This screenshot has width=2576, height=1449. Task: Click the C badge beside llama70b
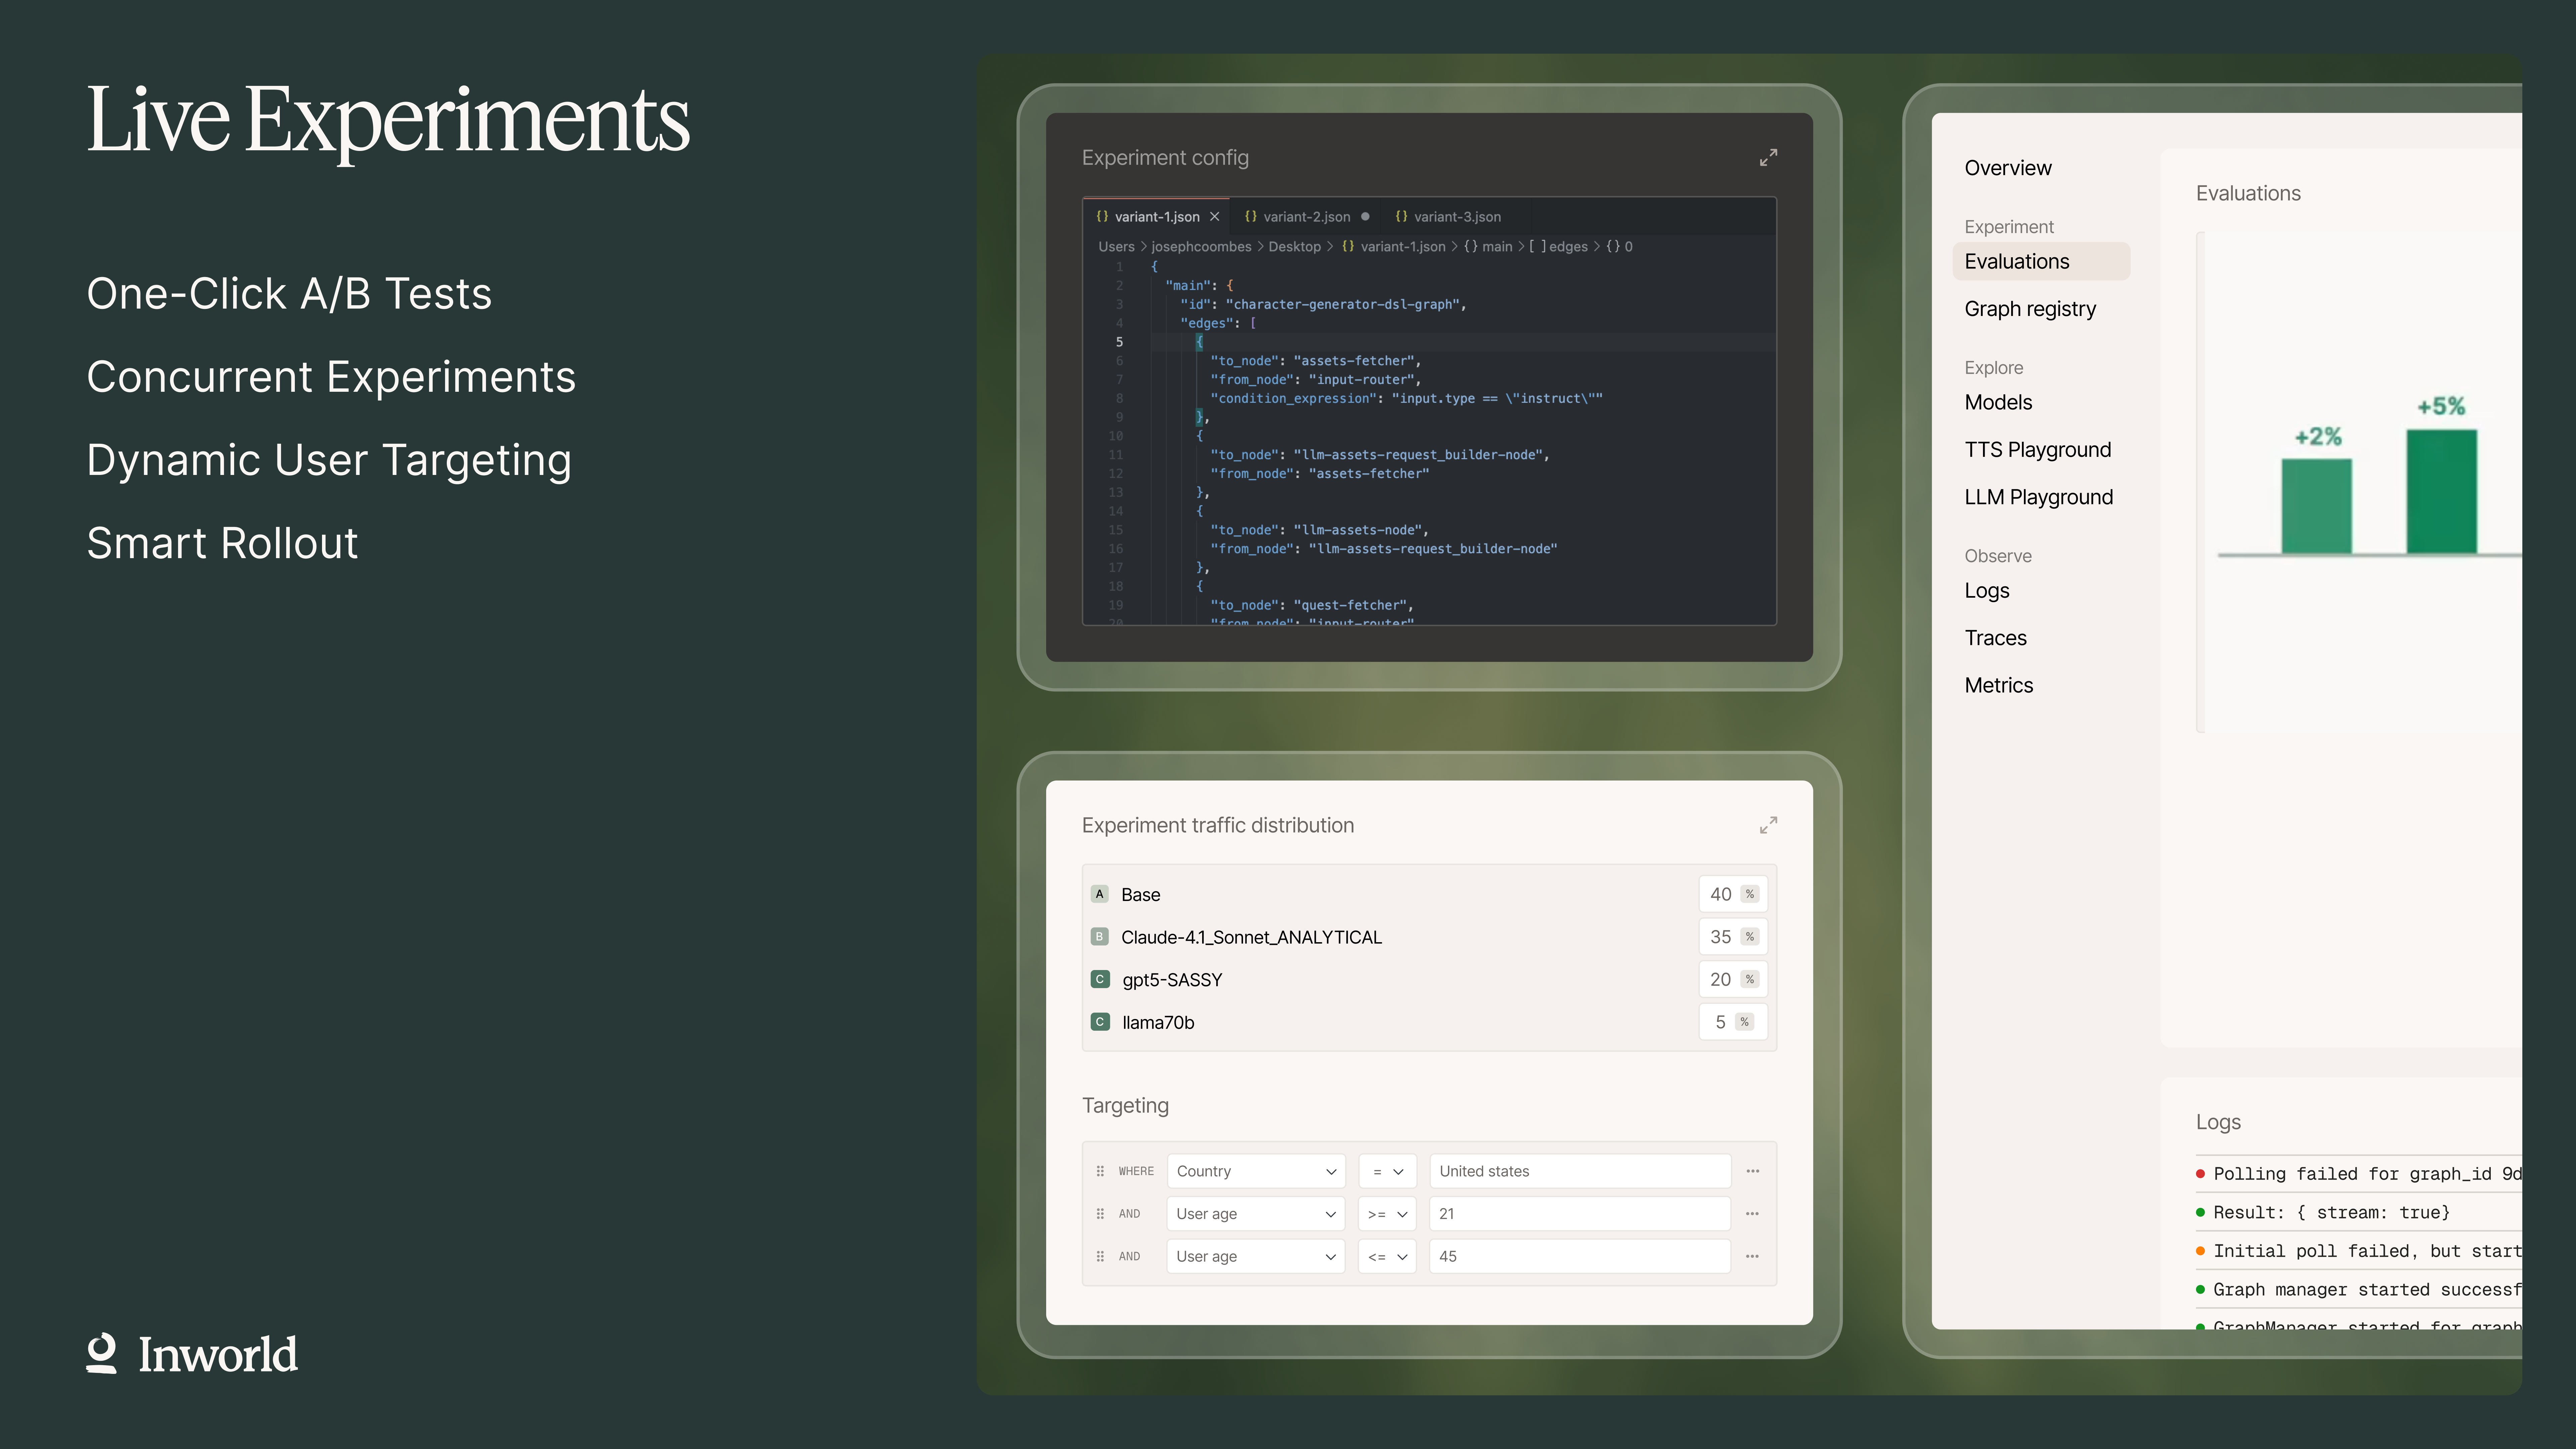point(1100,1022)
